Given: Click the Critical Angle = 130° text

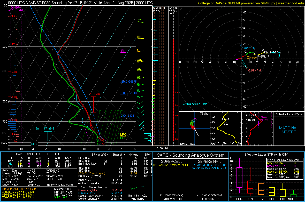Looking at the screenshot, I should click(x=195, y=104).
